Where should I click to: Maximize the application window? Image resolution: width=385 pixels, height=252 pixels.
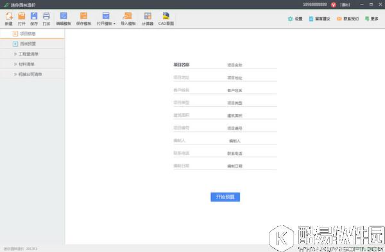[372, 4]
